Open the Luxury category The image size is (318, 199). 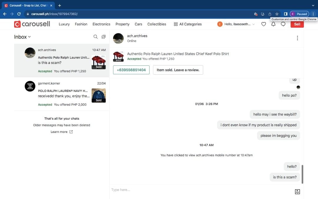[x=64, y=24]
